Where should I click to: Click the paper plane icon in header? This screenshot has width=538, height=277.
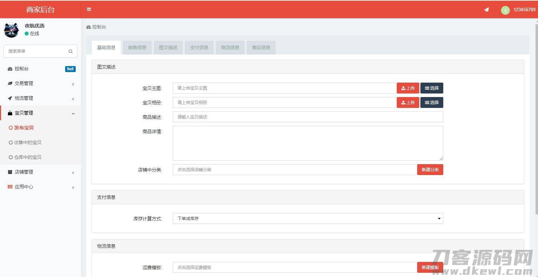coord(486,10)
